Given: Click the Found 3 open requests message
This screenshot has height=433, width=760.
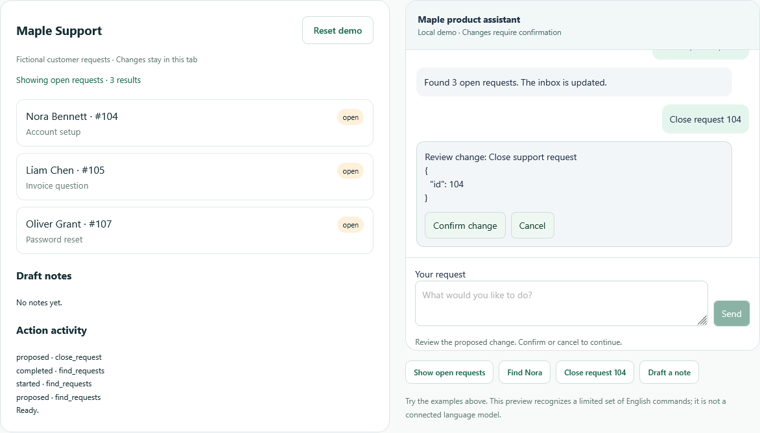Looking at the screenshot, I should [x=574, y=82].
